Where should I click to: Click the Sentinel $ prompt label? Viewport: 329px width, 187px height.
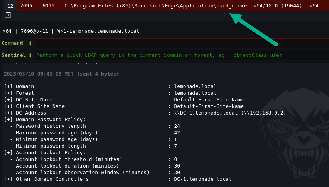tap(16, 55)
